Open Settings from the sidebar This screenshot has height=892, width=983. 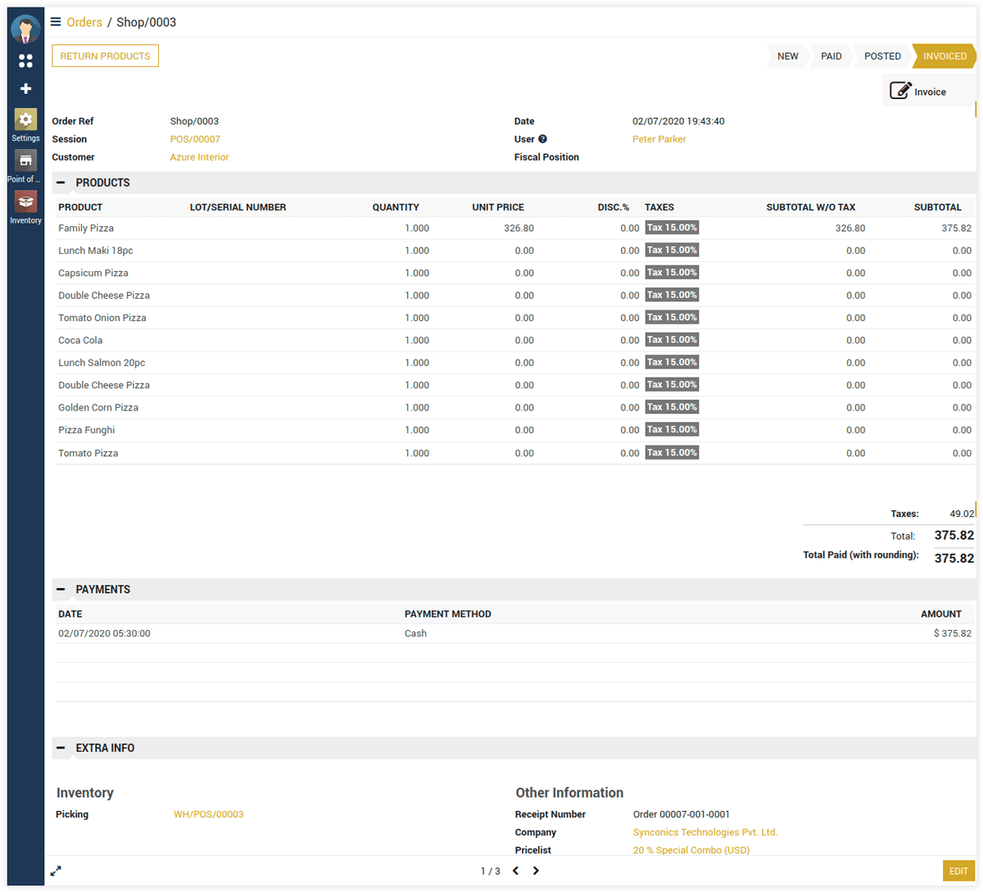25,125
